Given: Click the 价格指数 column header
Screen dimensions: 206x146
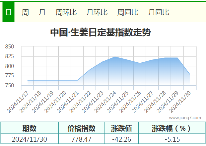Looking at the screenshot, I should tap(81, 128).
